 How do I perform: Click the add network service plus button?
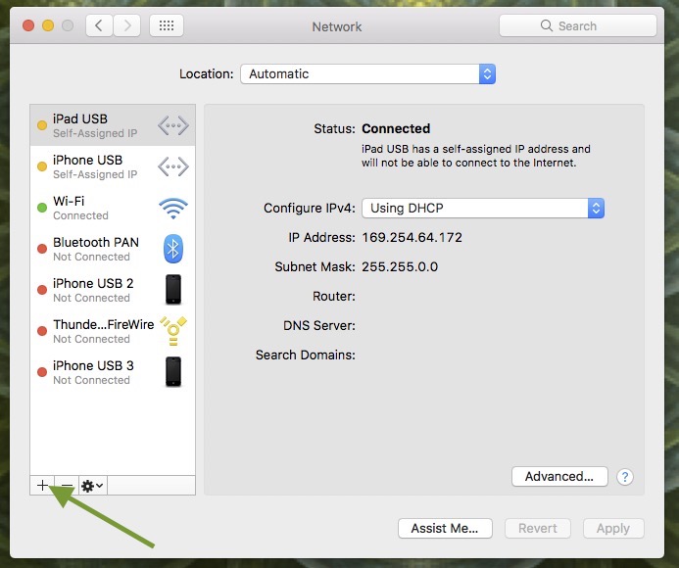(x=42, y=486)
